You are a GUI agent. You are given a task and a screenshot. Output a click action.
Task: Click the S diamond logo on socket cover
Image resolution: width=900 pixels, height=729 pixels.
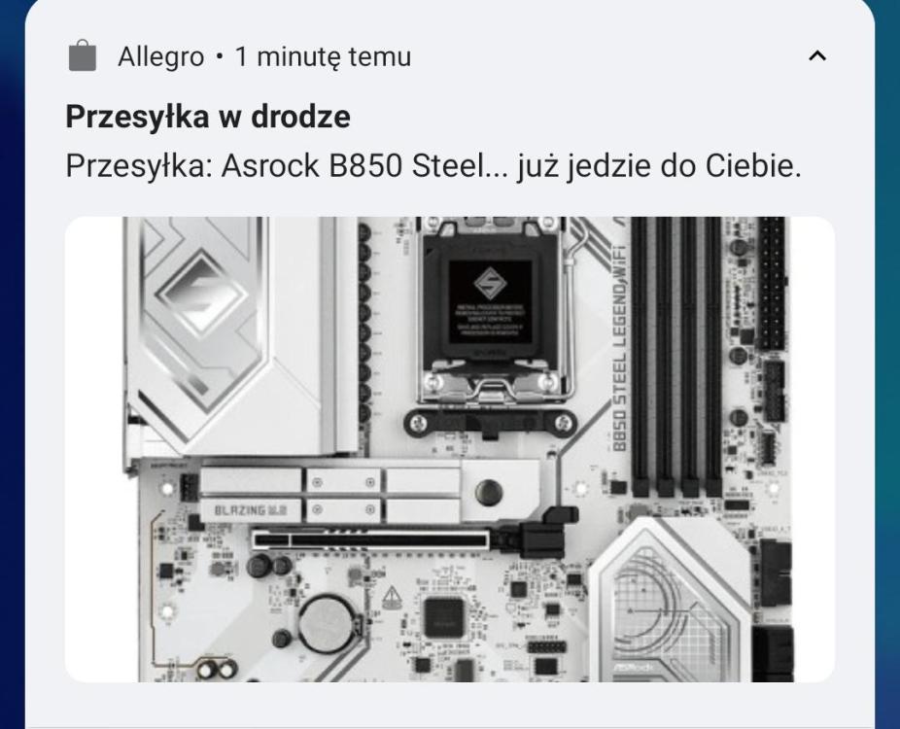click(490, 283)
